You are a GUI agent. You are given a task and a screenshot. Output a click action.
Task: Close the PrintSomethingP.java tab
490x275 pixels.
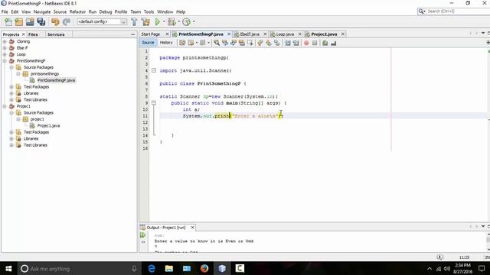[x=229, y=34]
